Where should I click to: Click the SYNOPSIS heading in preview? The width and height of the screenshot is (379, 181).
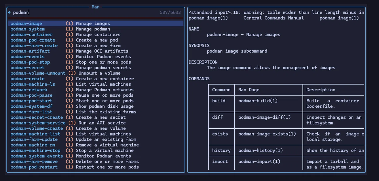199,45
